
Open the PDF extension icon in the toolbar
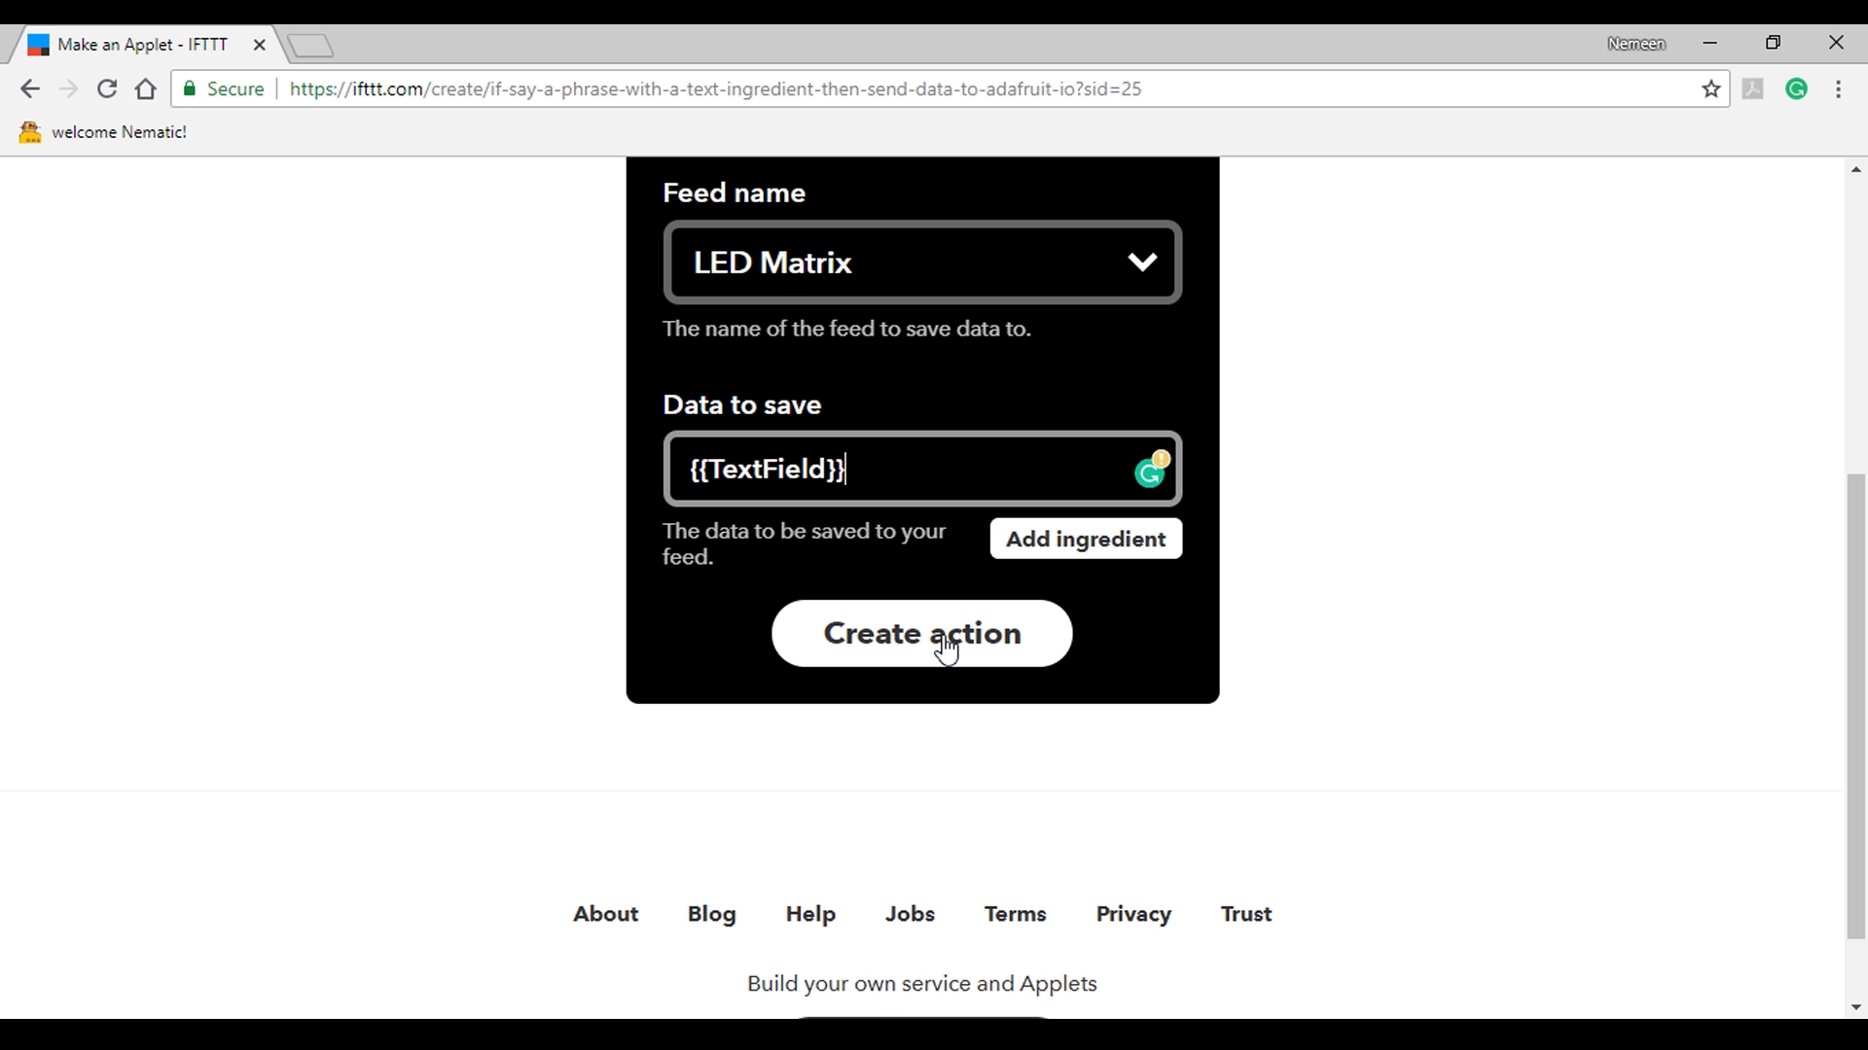(x=1753, y=89)
